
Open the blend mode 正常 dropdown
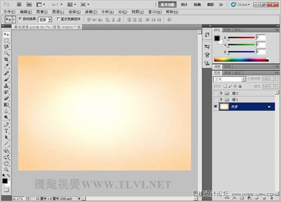pyautogui.click(x=230, y=79)
